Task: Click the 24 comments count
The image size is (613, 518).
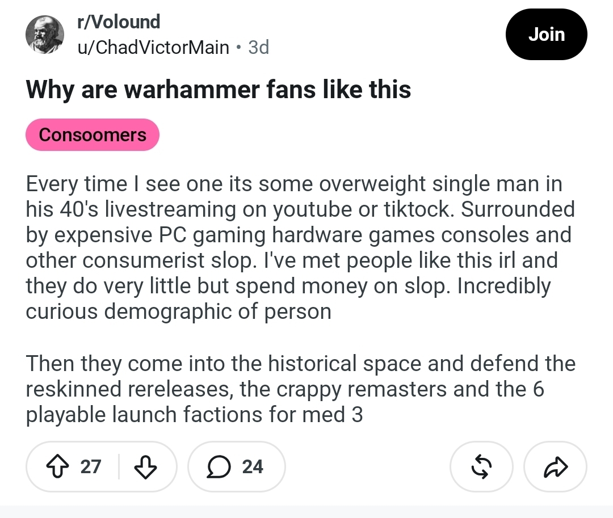Action: (253, 466)
